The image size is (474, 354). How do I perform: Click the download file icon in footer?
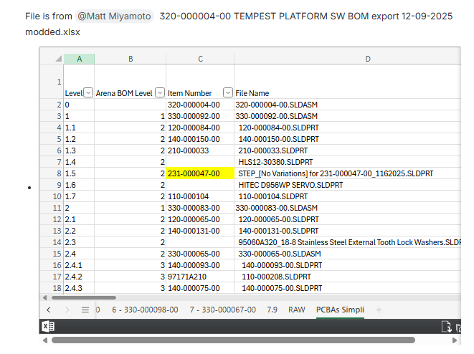(446, 327)
